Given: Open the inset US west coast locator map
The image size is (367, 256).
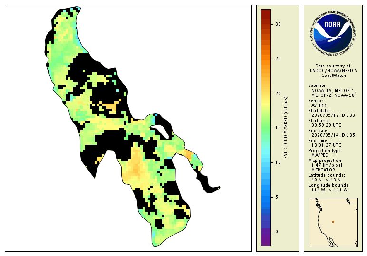Looking at the screenshot, I should click(x=333, y=222).
